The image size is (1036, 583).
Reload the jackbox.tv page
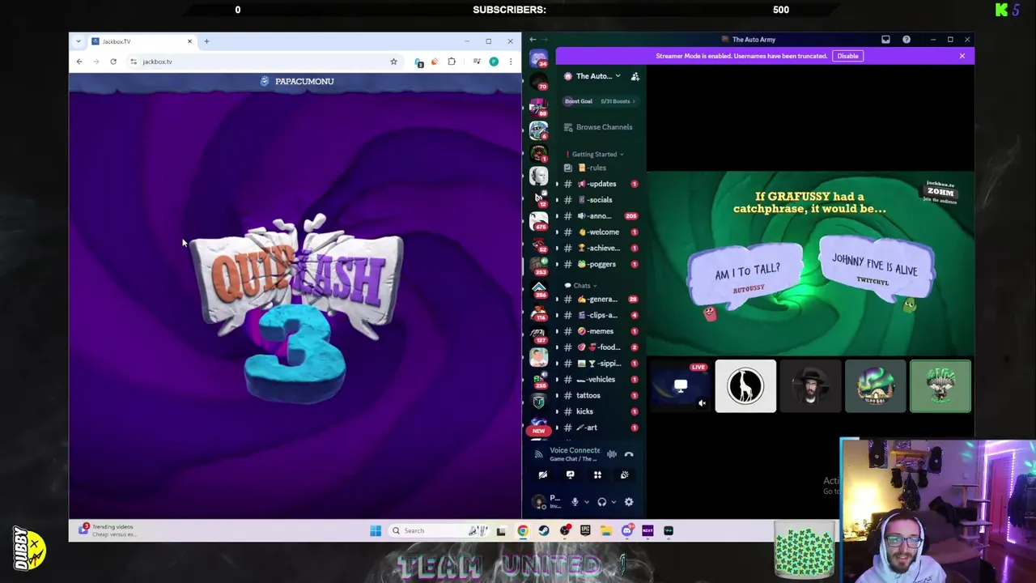tap(113, 62)
